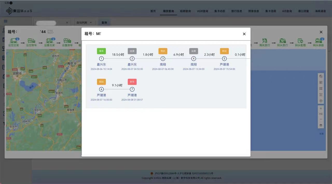Close the rail tracking detail popup
This screenshot has width=332, height=184.
point(244,34)
